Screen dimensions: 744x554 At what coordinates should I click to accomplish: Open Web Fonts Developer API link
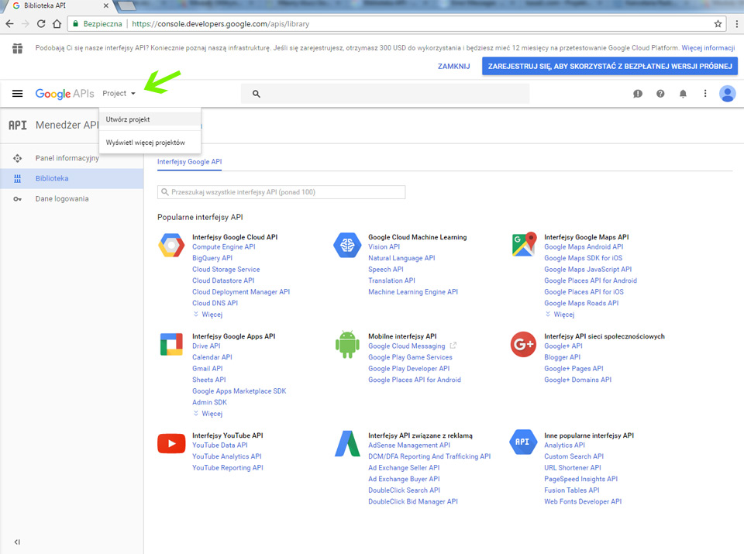583,501
